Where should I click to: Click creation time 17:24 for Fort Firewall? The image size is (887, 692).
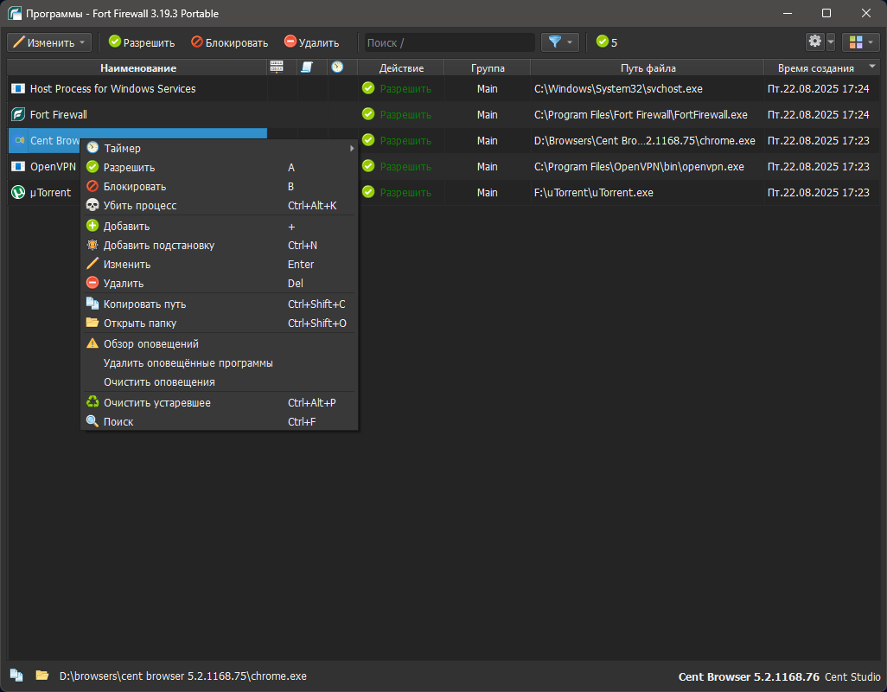point(818,115)
